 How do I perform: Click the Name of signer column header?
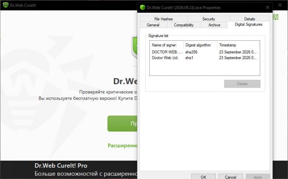pos(167,45)
